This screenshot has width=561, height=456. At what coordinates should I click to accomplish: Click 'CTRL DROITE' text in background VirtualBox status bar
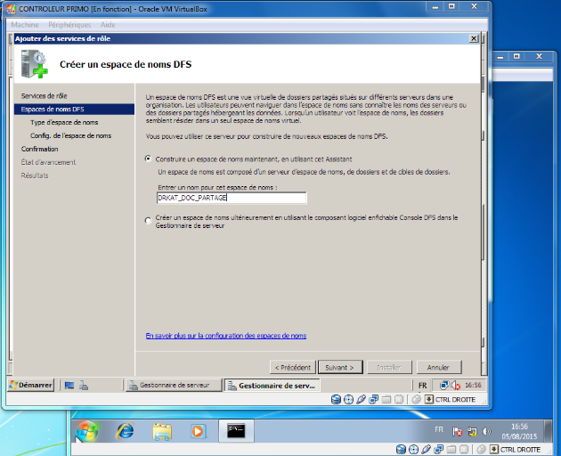click(x=520, y=450)
